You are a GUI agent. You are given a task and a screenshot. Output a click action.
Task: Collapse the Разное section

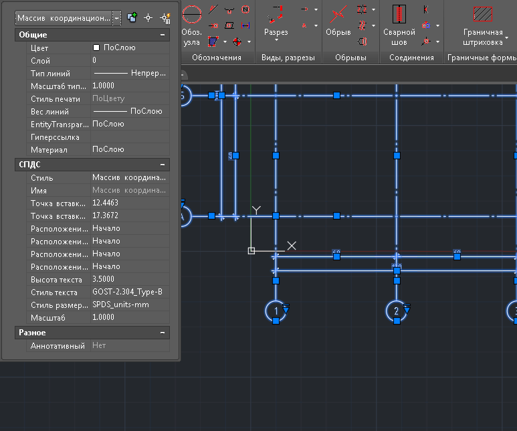[x=162, y=333]
